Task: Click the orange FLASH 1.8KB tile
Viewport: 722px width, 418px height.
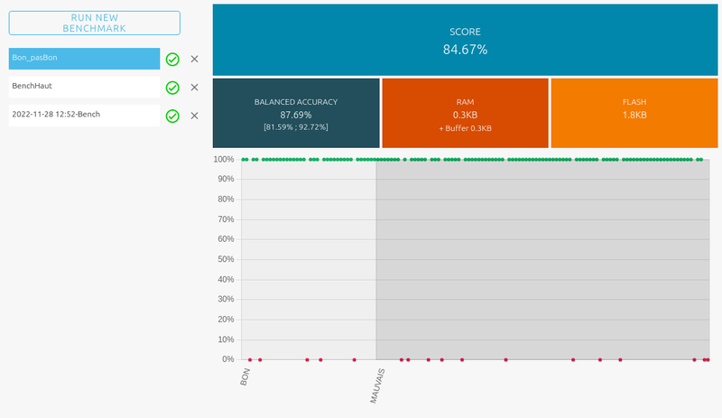Action: [x=634, y=113]
